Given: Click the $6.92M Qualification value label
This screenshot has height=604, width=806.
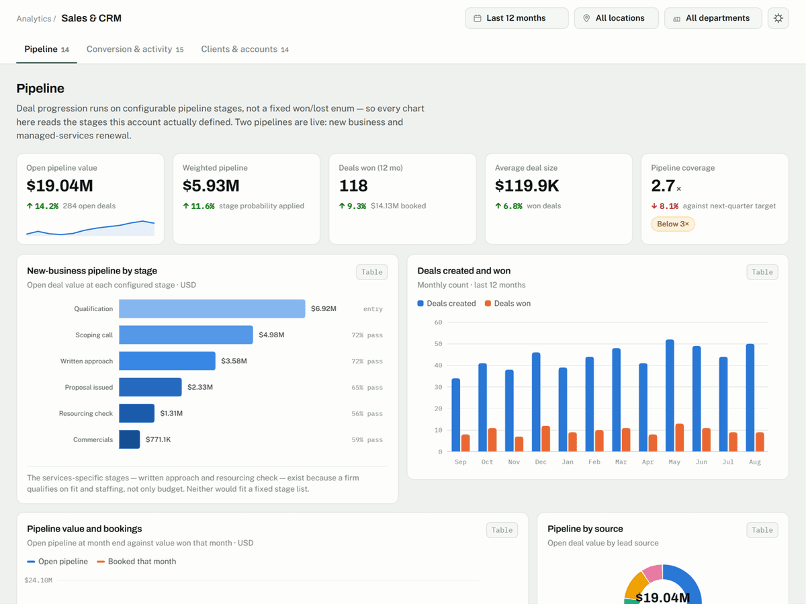Looking at the screenshot, I should [324, 309].
